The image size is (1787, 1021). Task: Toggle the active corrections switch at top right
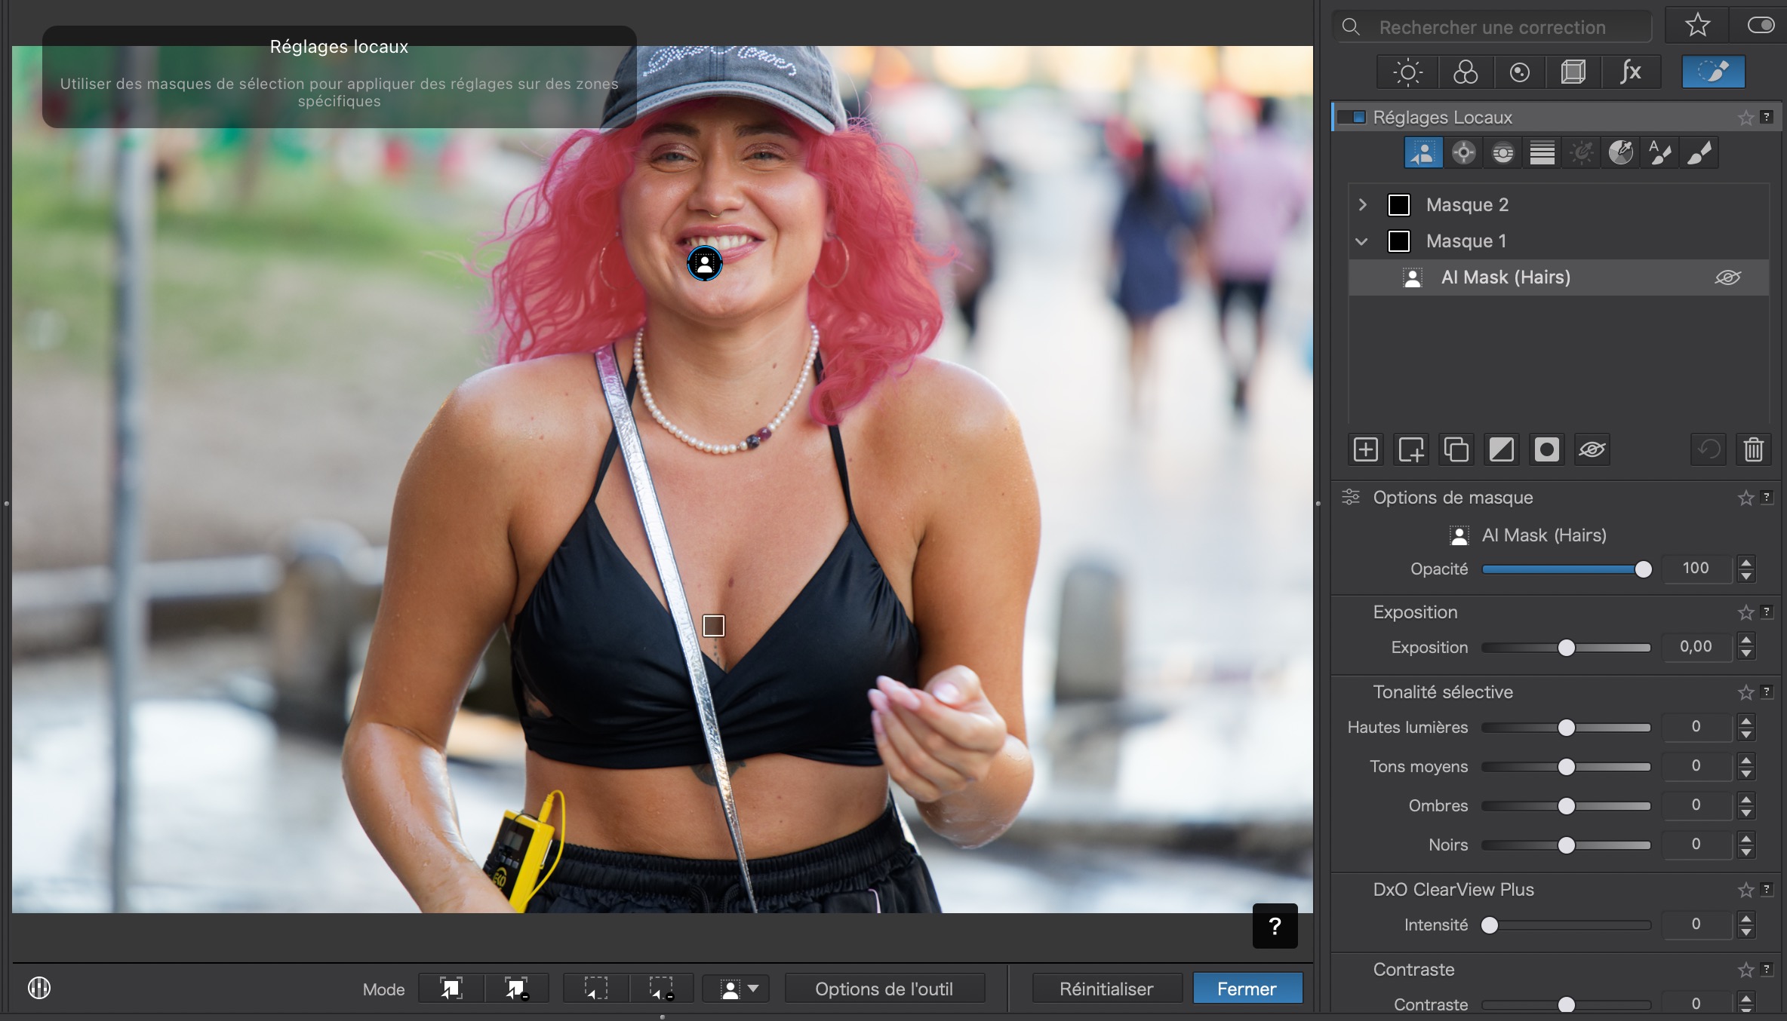[1761, 26]
